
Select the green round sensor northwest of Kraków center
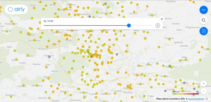coord(88,52)
